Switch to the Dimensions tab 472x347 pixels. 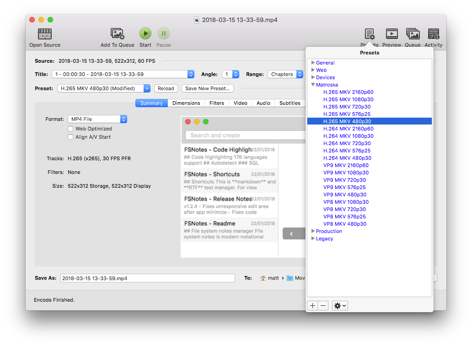[x=186, y=103]
